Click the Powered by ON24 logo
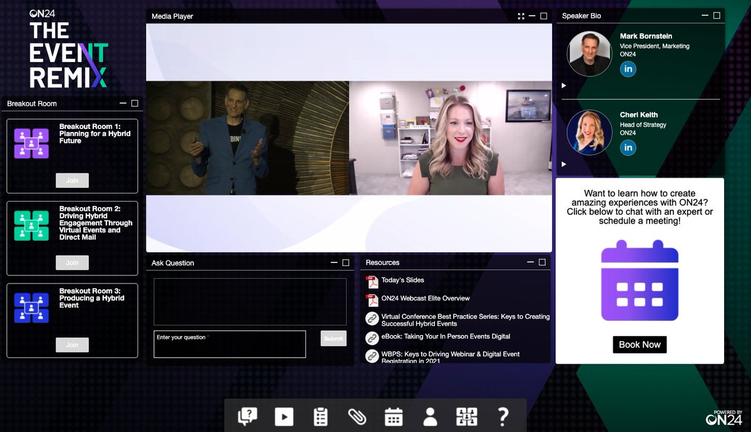 pos(724,418)
